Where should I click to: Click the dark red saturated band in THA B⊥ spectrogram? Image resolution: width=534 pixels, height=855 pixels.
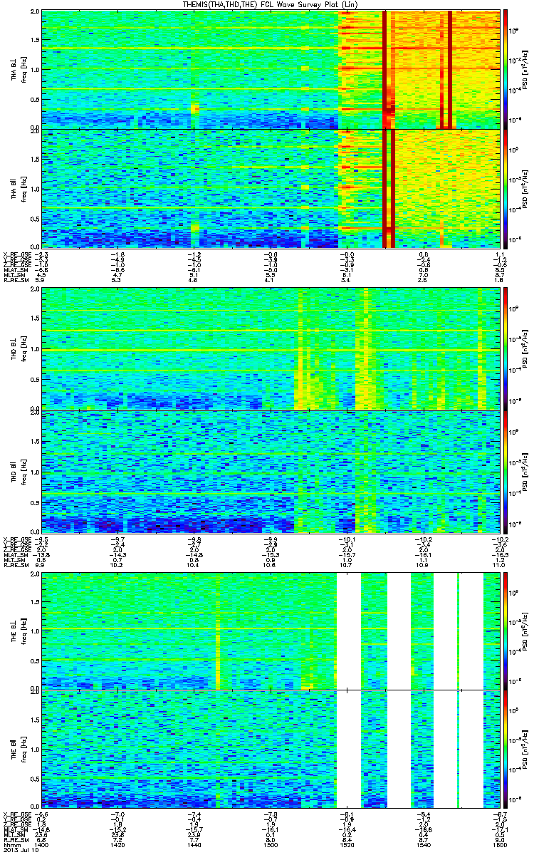385,69
